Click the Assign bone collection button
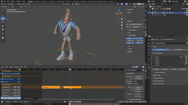188x105 pixels. tap(156, 69)
